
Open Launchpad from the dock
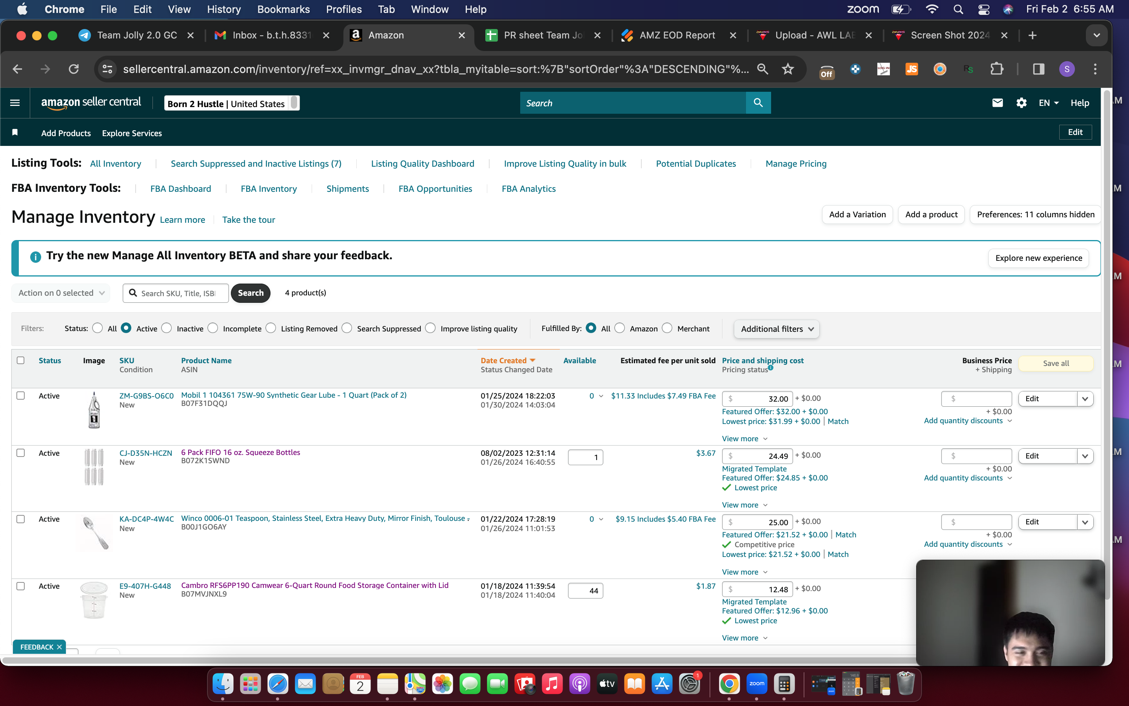tap(250, 684)
